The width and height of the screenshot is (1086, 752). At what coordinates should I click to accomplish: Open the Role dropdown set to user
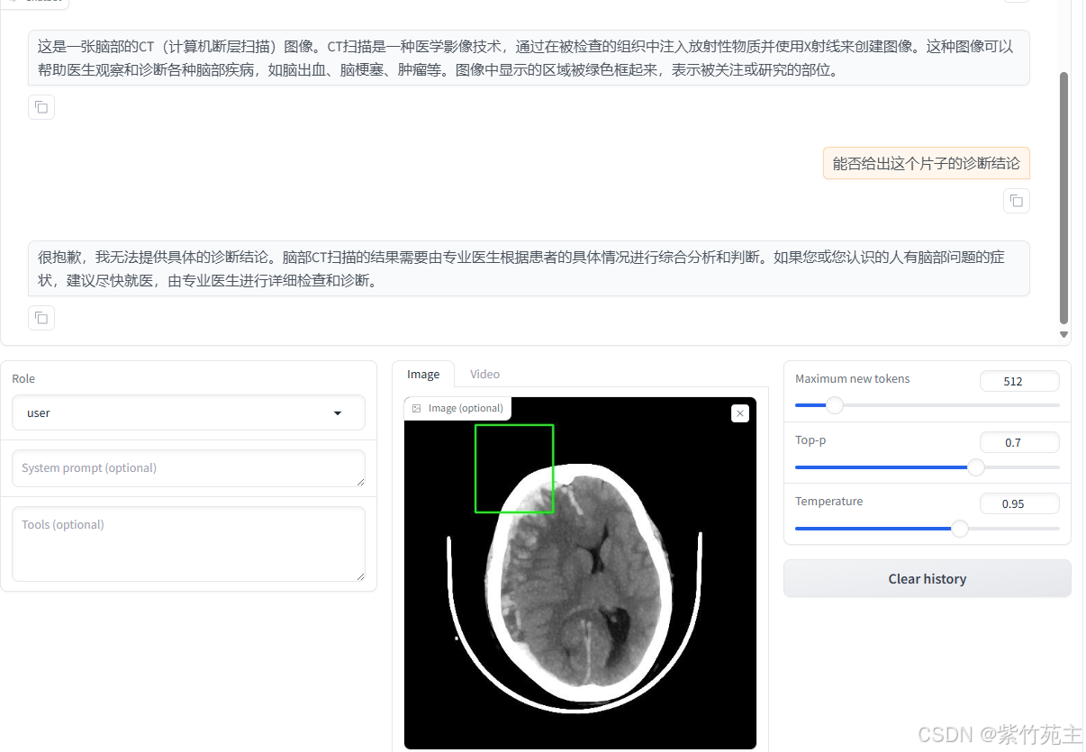point(188,412)
